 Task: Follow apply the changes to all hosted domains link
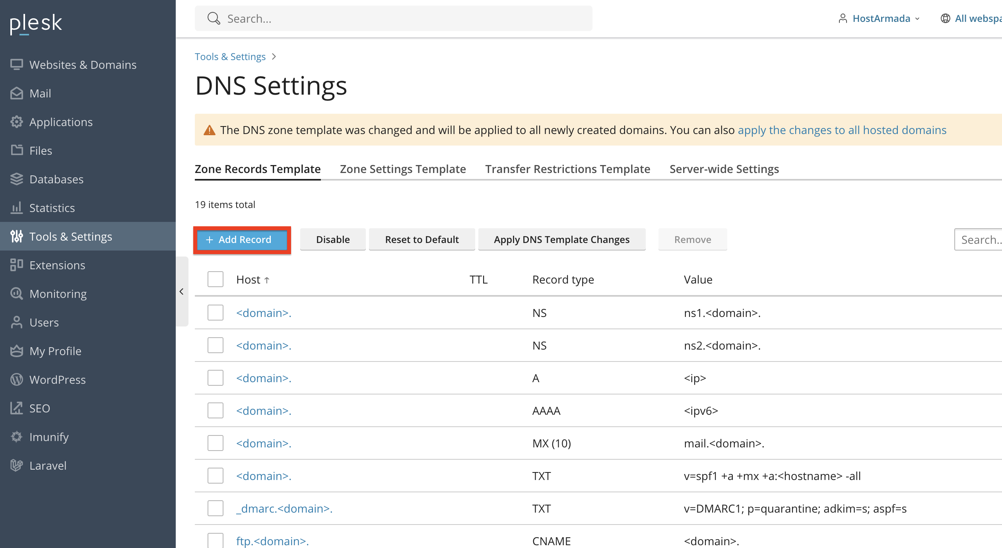point(842,130)
